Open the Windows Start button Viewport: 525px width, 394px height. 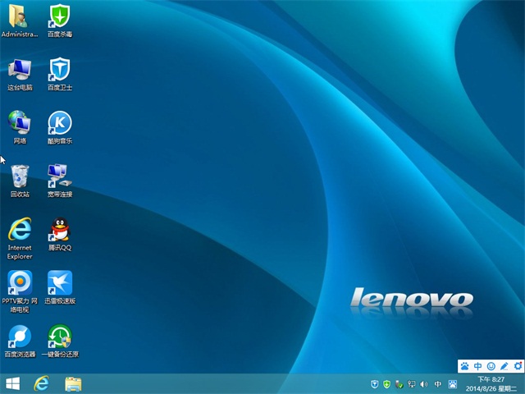(13, 383)
